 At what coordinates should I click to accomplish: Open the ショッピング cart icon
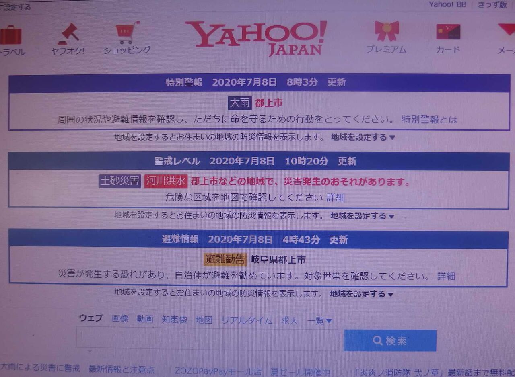pyautogui.click(x=127, y=33)
